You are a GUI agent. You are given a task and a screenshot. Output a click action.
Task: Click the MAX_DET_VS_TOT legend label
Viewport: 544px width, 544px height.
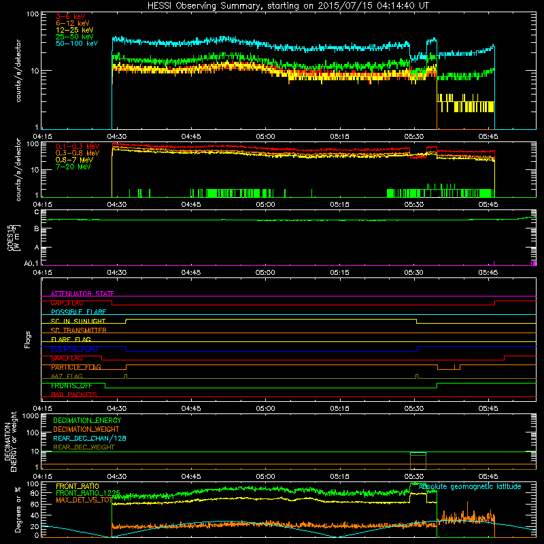(84, 500)
